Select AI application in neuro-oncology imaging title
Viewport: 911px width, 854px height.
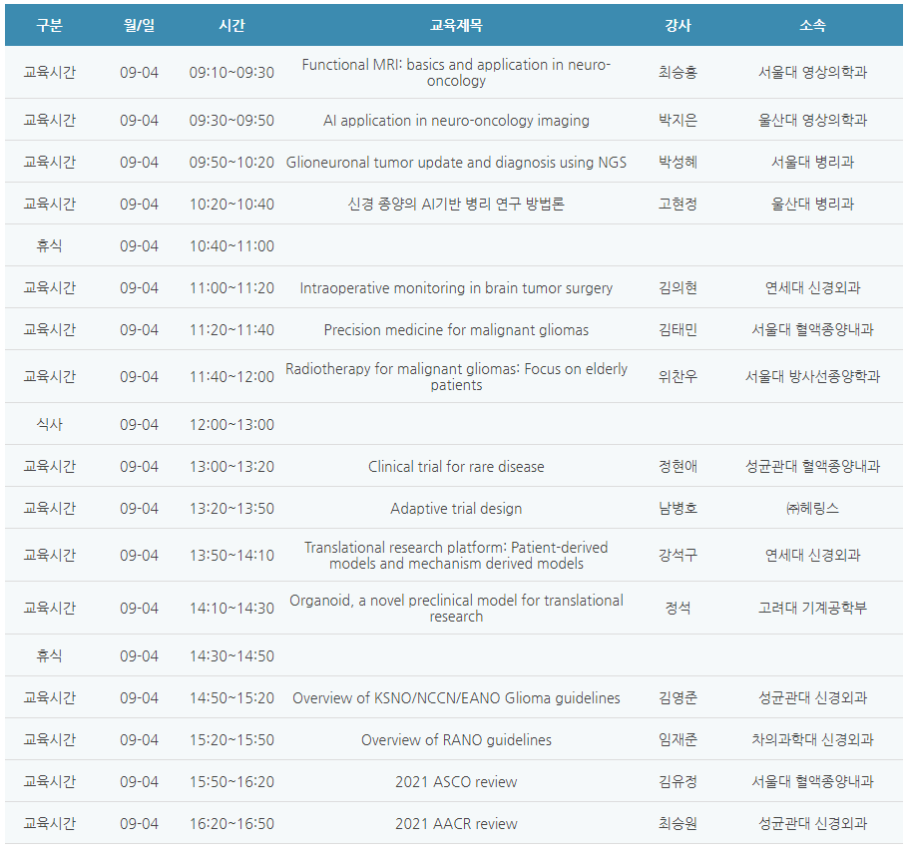pos(456,121)
